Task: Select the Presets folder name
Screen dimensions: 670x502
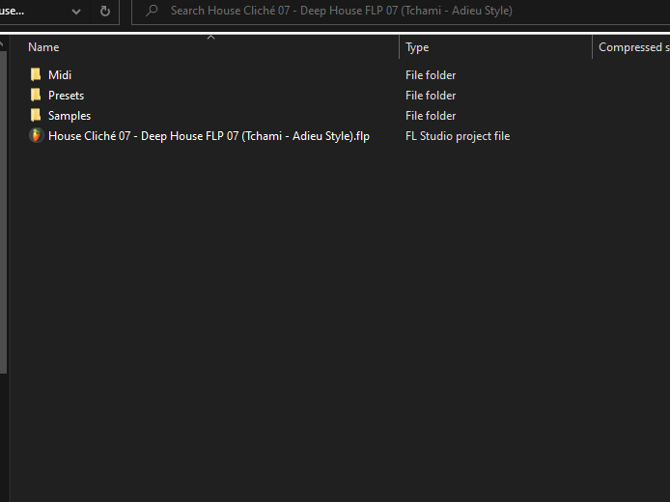Action: [x=67, y=96]
